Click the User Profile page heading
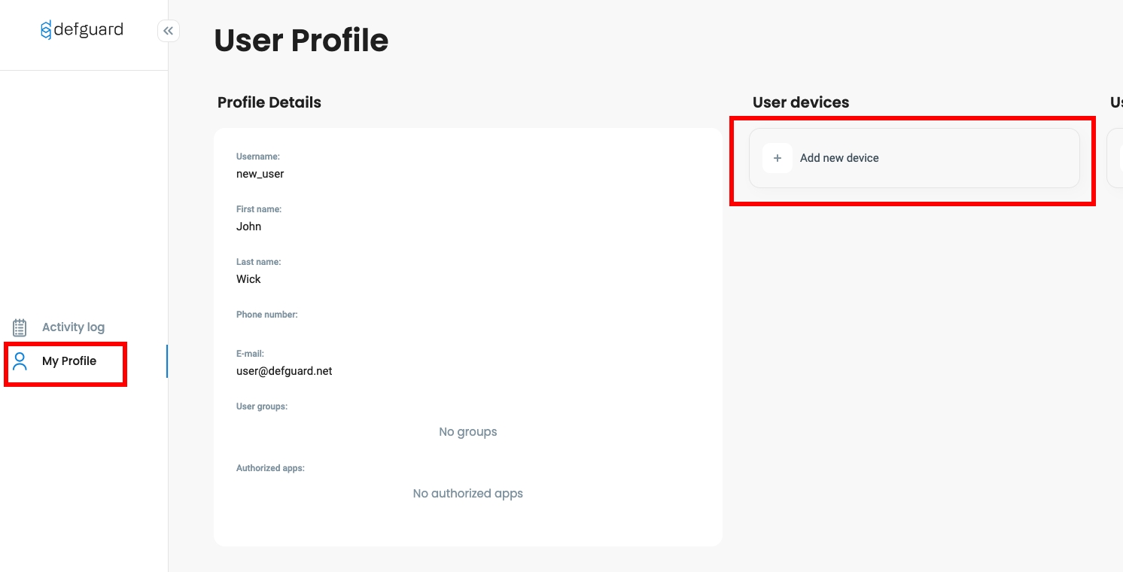 [301, 41]
